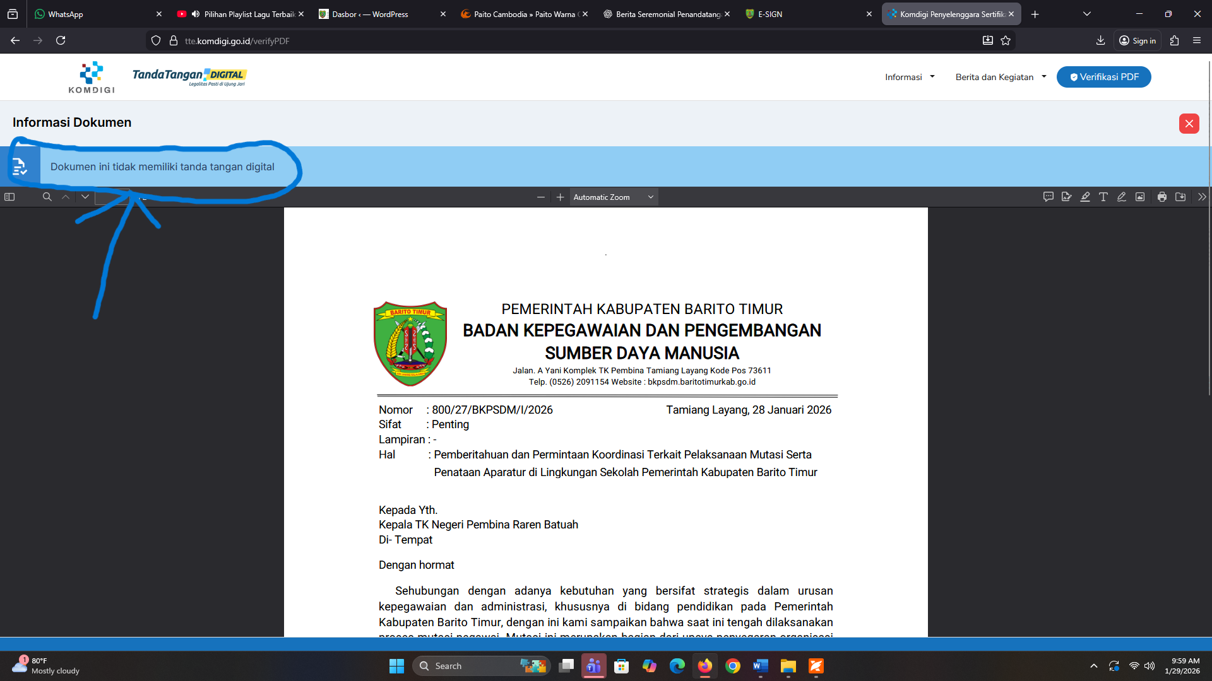Viewport: 1212px width, 681px height.
Task: Open find in document search
Action: coord(47,197)
